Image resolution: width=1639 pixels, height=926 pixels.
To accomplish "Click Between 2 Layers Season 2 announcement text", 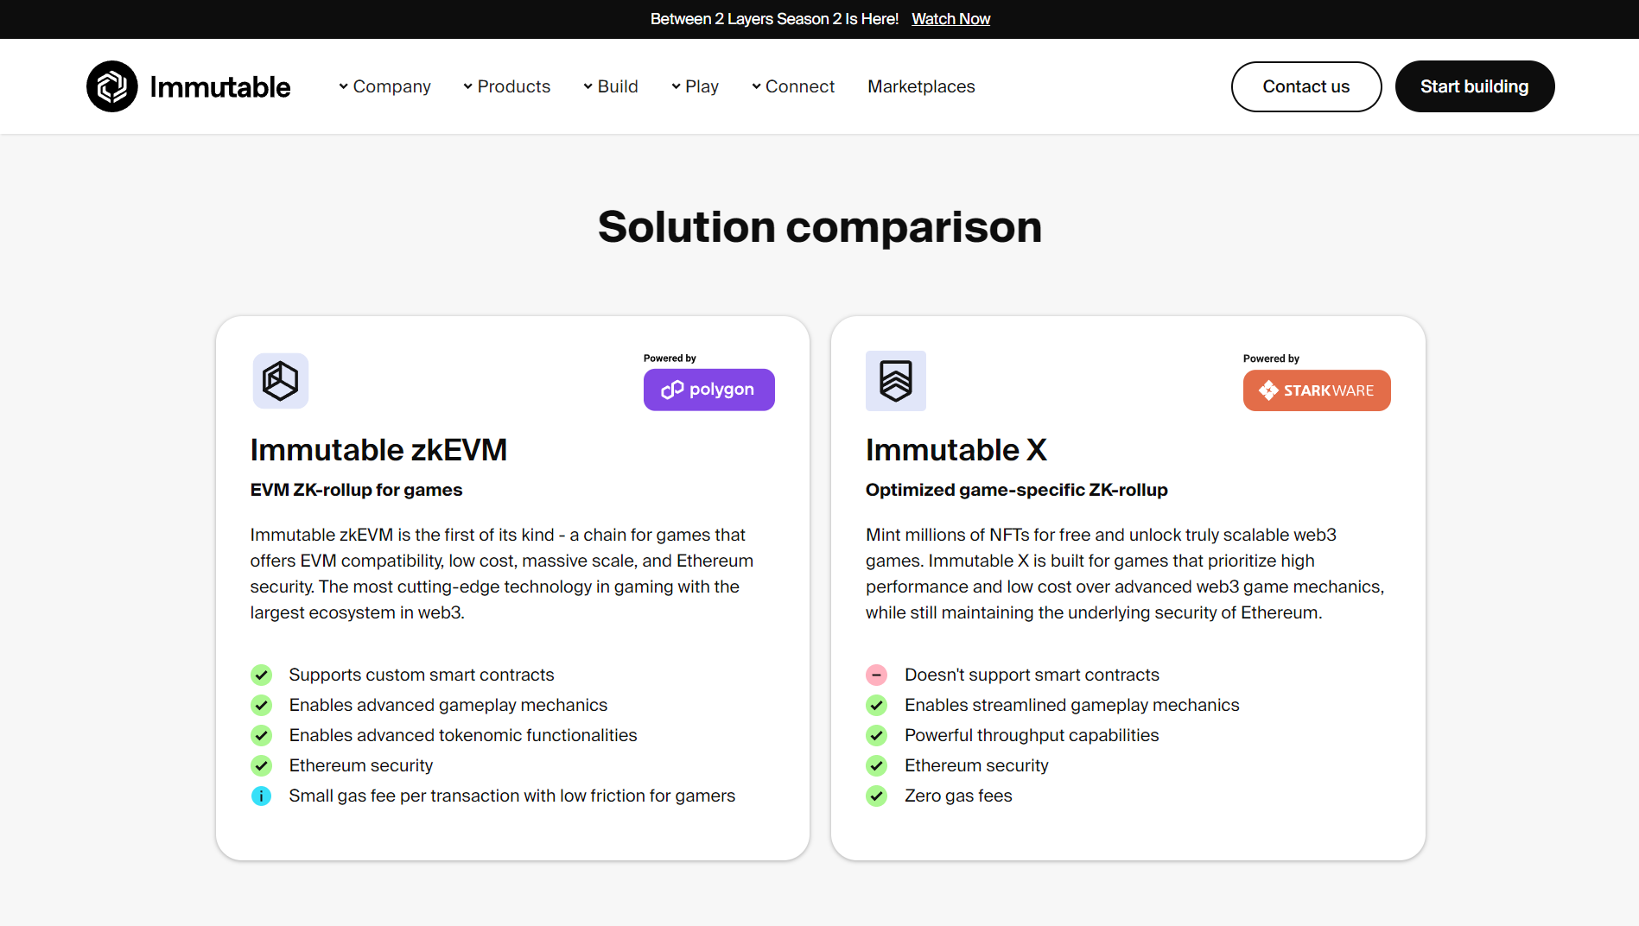I will tap(774, 19).
